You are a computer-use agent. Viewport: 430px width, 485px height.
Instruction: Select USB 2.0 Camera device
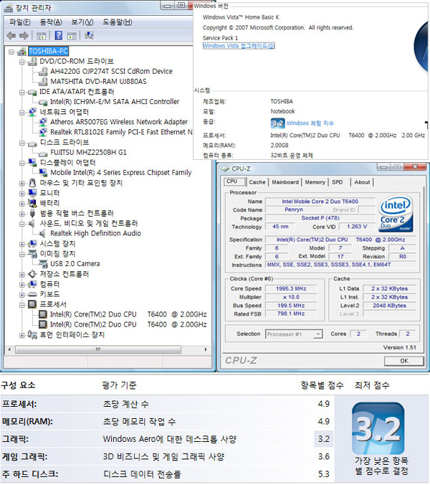point(75,264)
